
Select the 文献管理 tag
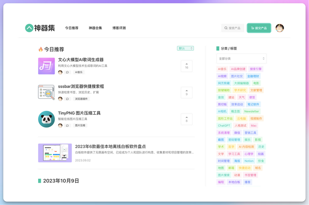pyautogui.click(x=256, y=90)
